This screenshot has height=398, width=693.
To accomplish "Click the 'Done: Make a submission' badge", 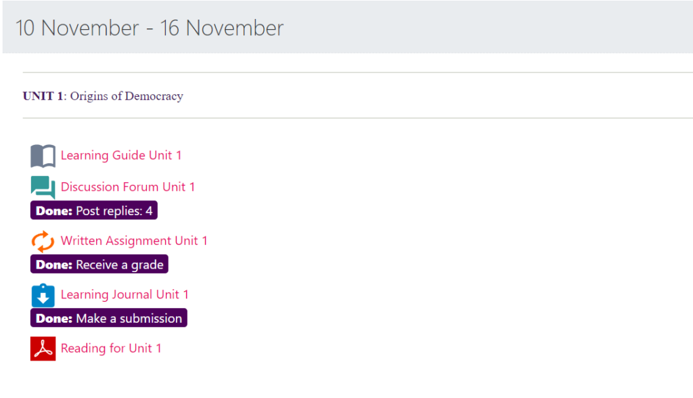I will (x=109, y=318).
